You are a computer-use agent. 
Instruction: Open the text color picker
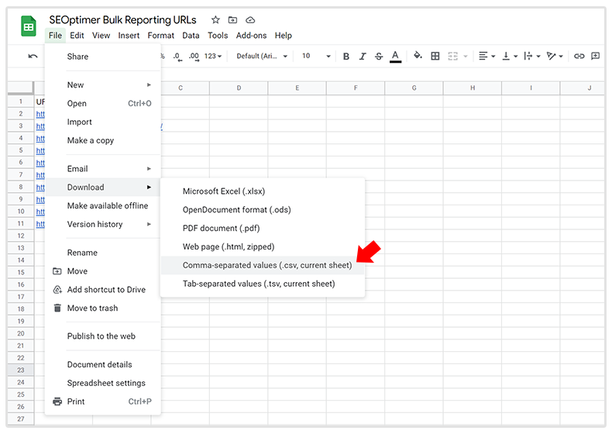(395, 57)
